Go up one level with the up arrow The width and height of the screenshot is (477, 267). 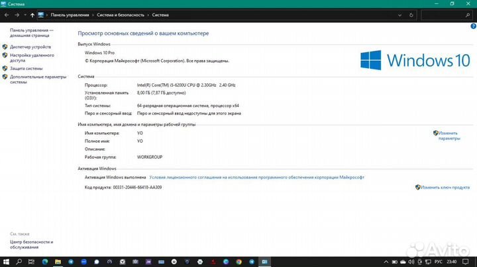click(32, 14)
